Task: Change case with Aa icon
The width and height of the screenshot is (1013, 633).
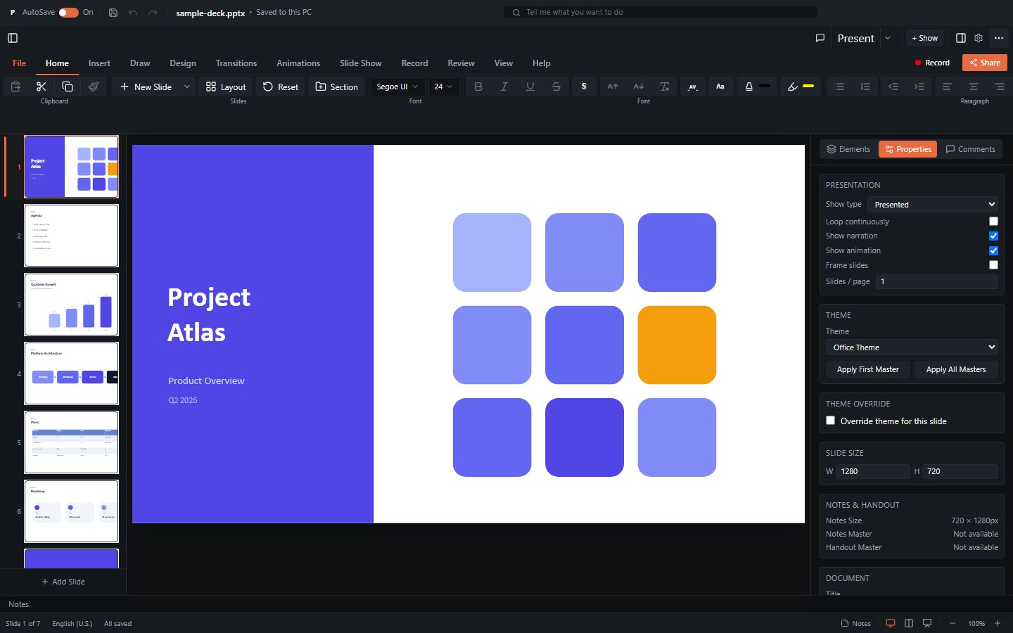Action: point(720,87)
